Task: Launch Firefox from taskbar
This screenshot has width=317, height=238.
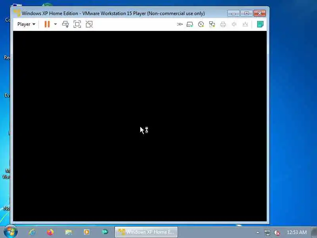Action: point(50,232)
